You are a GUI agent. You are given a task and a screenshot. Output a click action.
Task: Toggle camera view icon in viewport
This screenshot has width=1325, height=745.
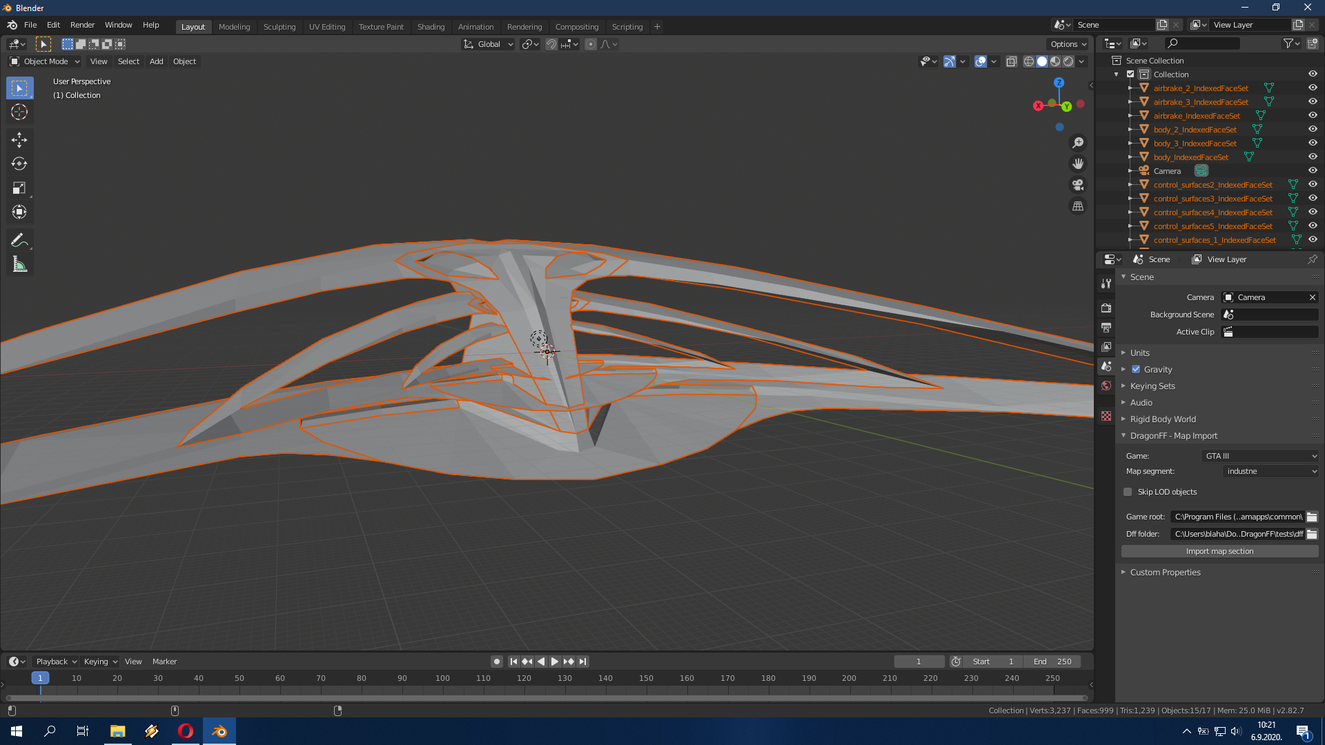pyautogui.click(x=1077, y=185)
